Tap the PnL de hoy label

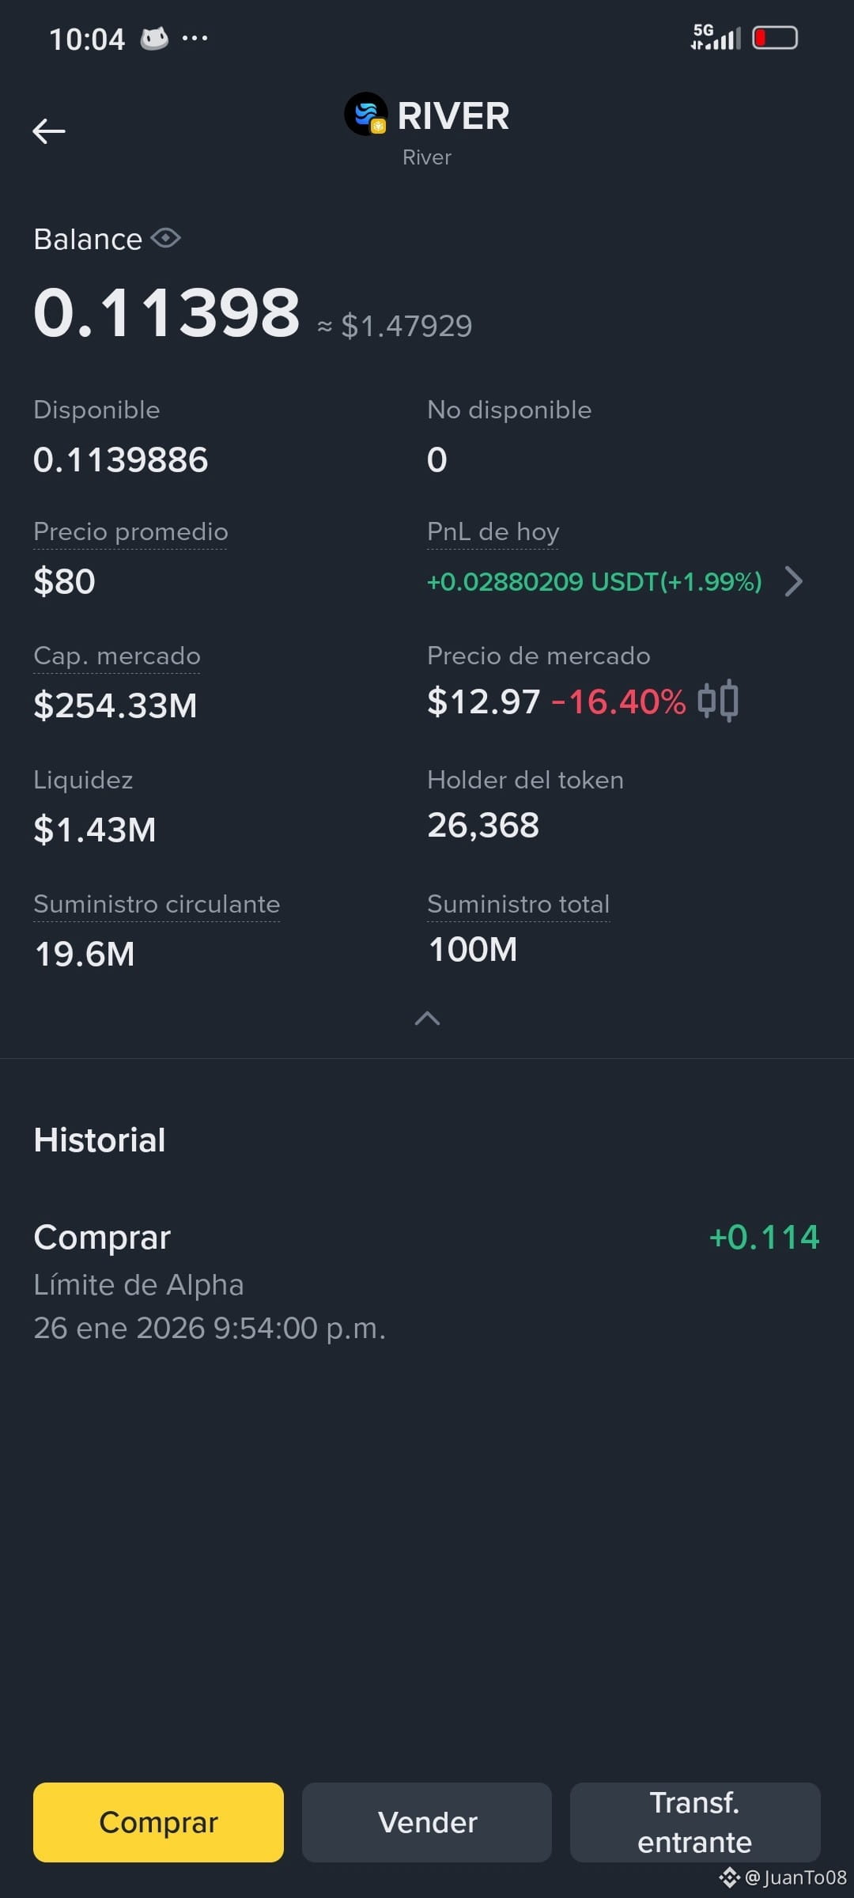[x=493, y=531]
